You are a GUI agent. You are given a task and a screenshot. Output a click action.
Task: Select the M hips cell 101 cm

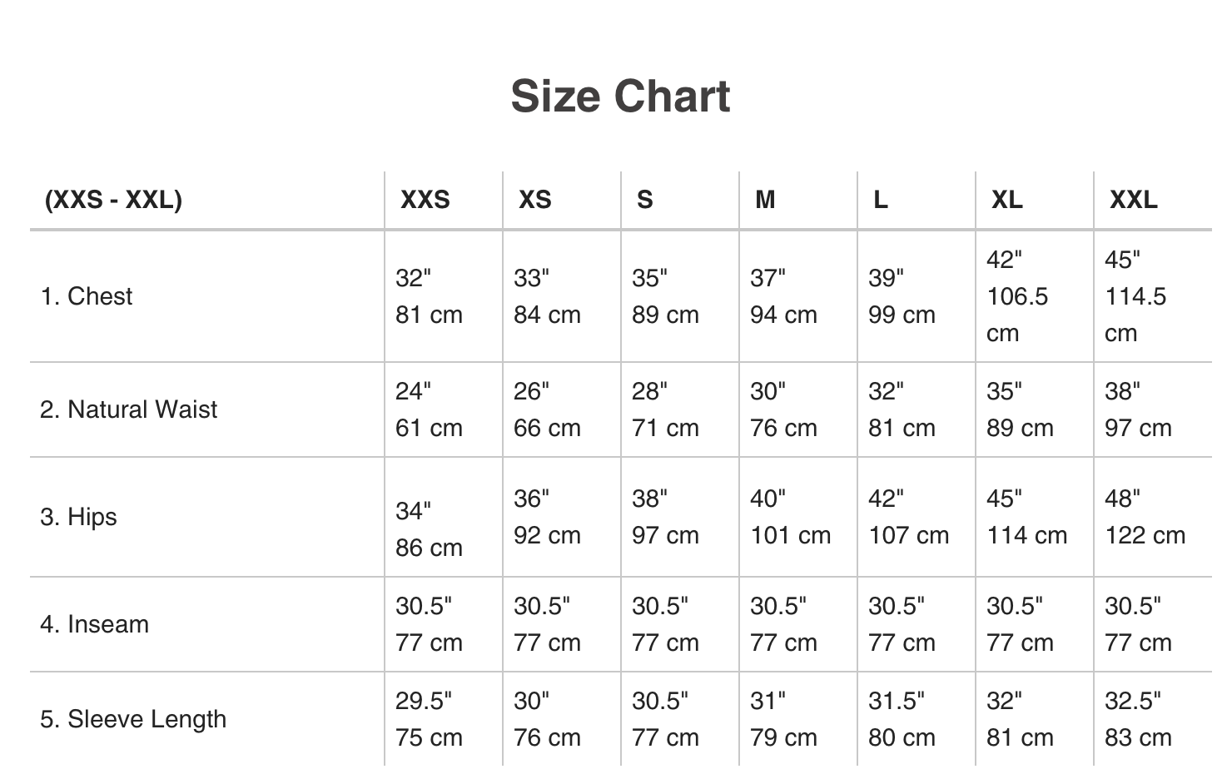(x=790, y=535)
